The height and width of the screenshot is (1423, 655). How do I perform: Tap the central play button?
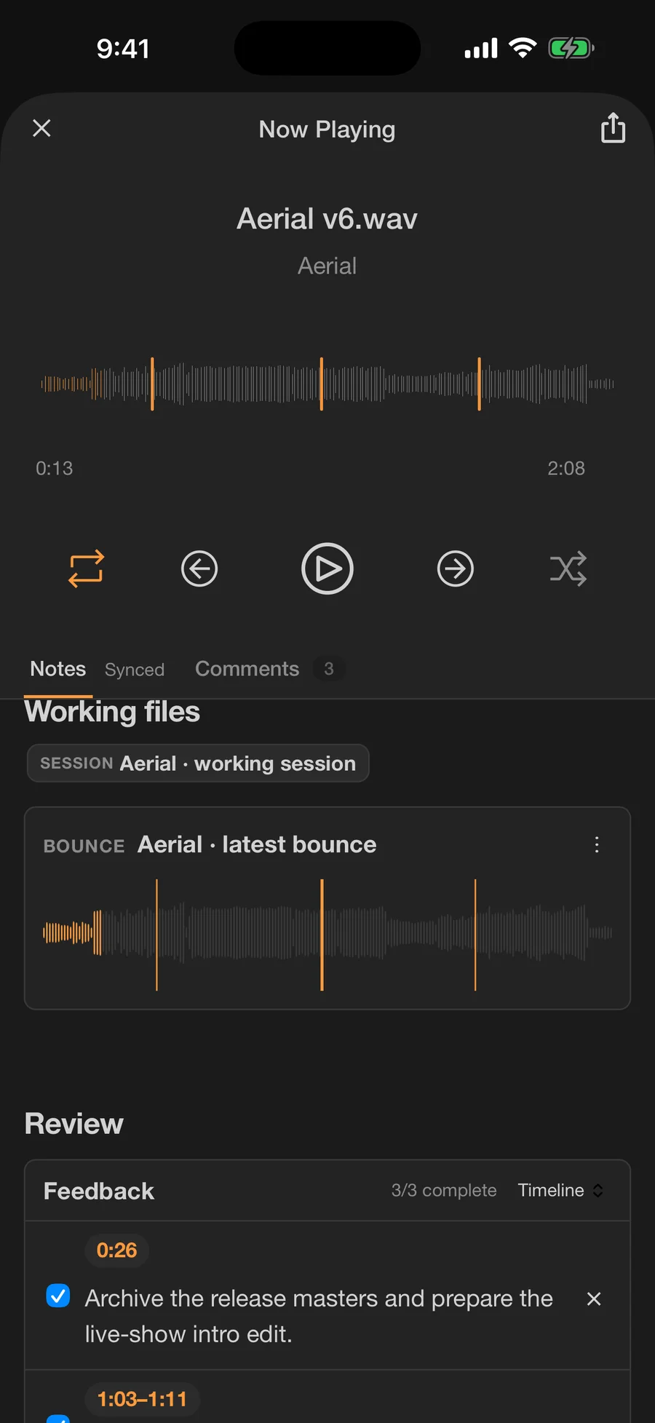click(x=327, y=568)
